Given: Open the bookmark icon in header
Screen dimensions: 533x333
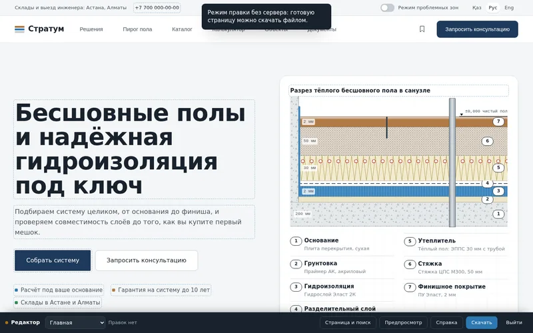Looking at the screenshot, I should [422, 29].
